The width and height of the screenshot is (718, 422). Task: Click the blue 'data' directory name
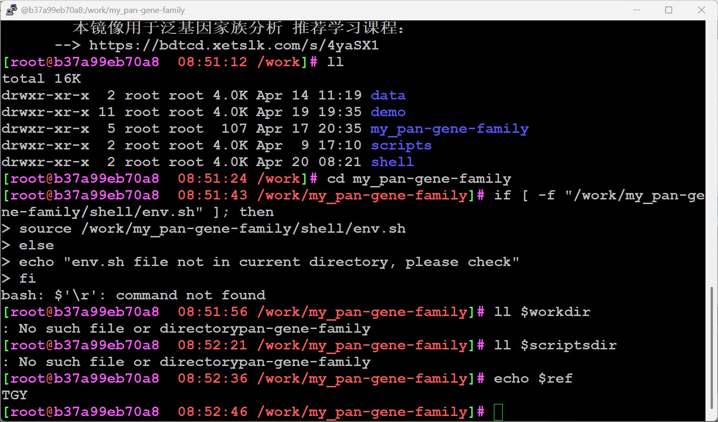click(388, 95)
